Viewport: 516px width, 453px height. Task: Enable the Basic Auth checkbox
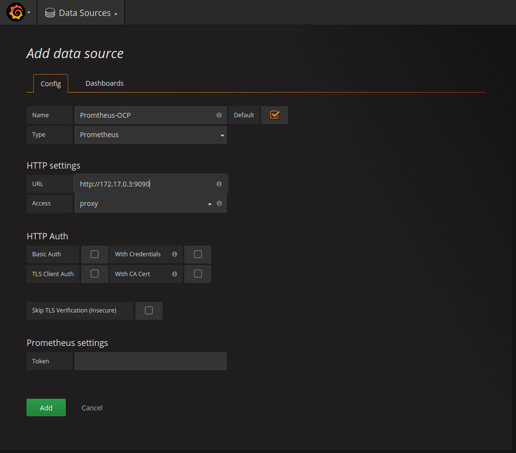click(95, 254)
